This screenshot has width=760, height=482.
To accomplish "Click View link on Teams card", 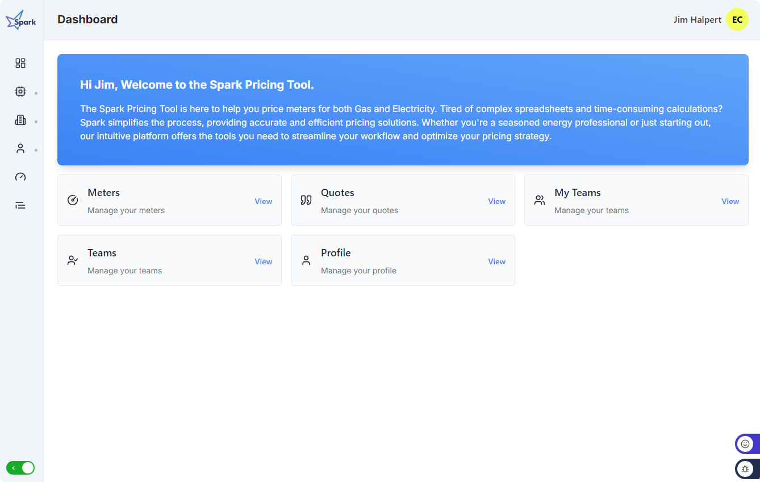I will pyautogui.click(x=263, y=261).
